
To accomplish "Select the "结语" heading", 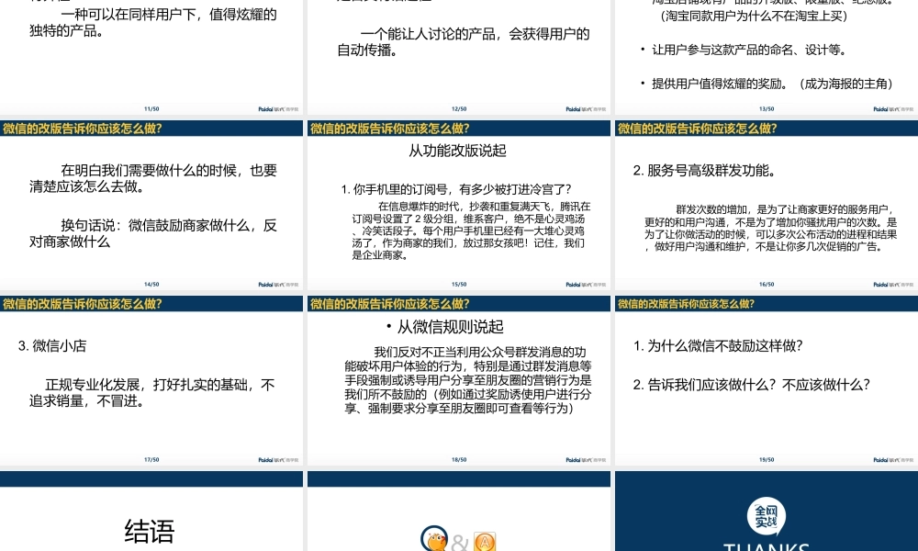I will tap(150, 529).
